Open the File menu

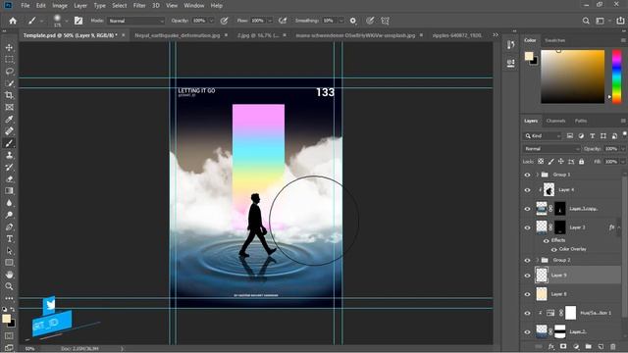click(26, 6)
